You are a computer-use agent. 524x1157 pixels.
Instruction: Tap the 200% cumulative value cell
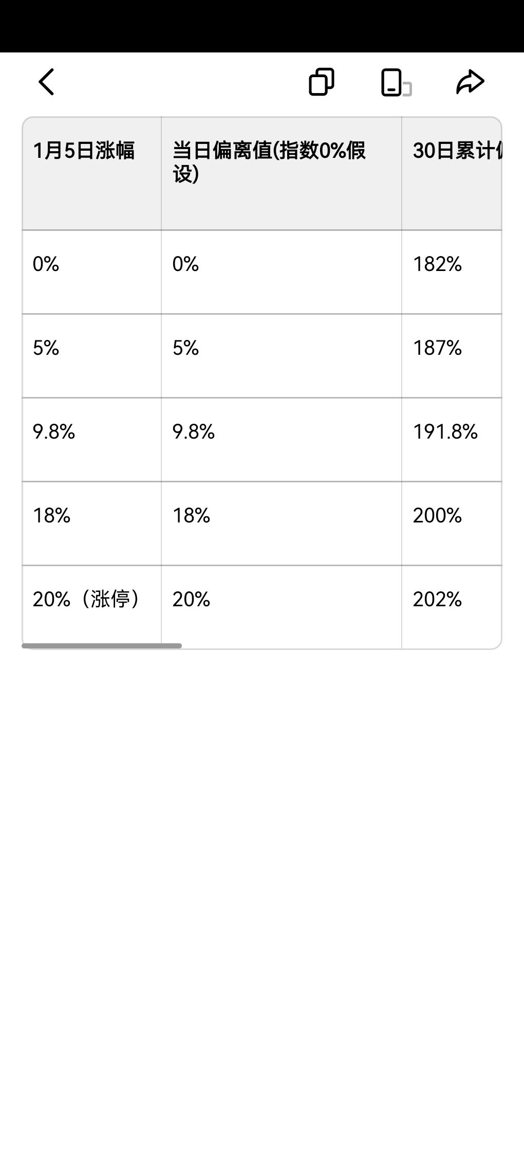click(x=437, y=516)
